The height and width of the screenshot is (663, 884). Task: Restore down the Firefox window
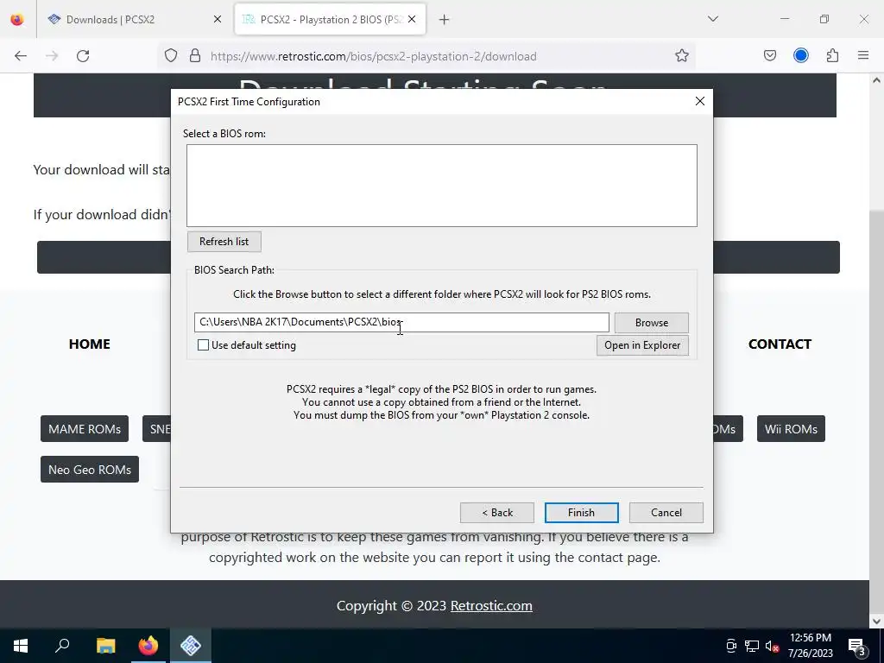coord(824,19)
